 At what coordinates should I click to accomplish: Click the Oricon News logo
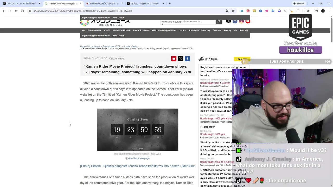(105, 23)
